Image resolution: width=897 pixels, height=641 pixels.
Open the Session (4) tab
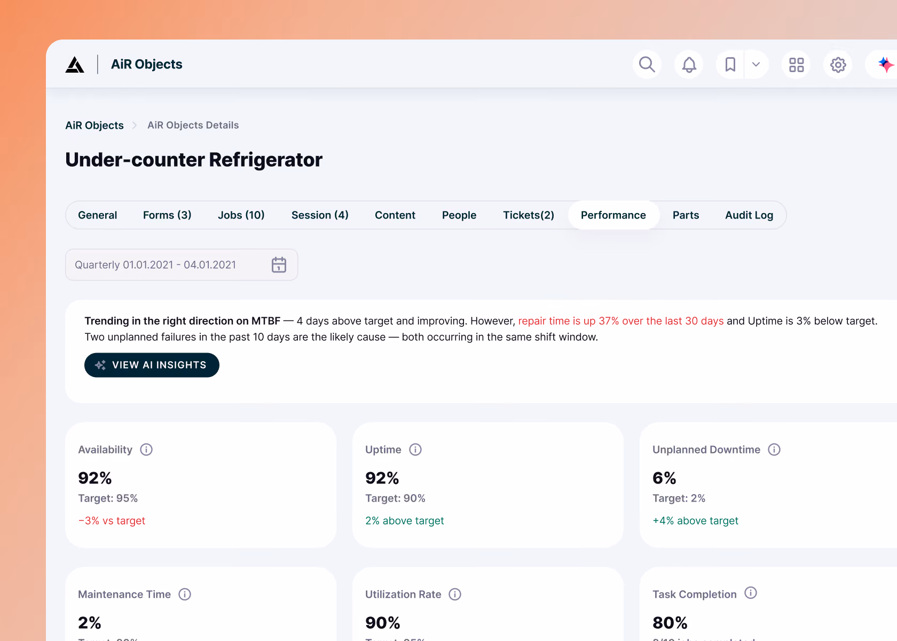pyautogui.click(x=320, y=215)
